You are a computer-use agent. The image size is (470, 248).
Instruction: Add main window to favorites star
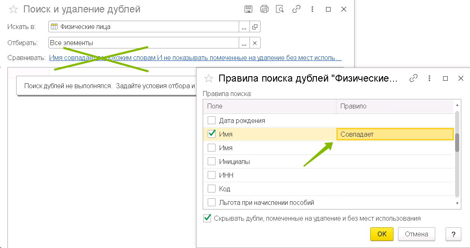14,9
